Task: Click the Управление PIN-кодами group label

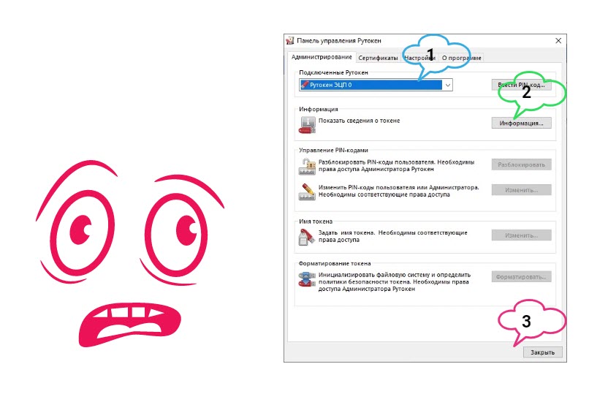Action: coord(333,150)
